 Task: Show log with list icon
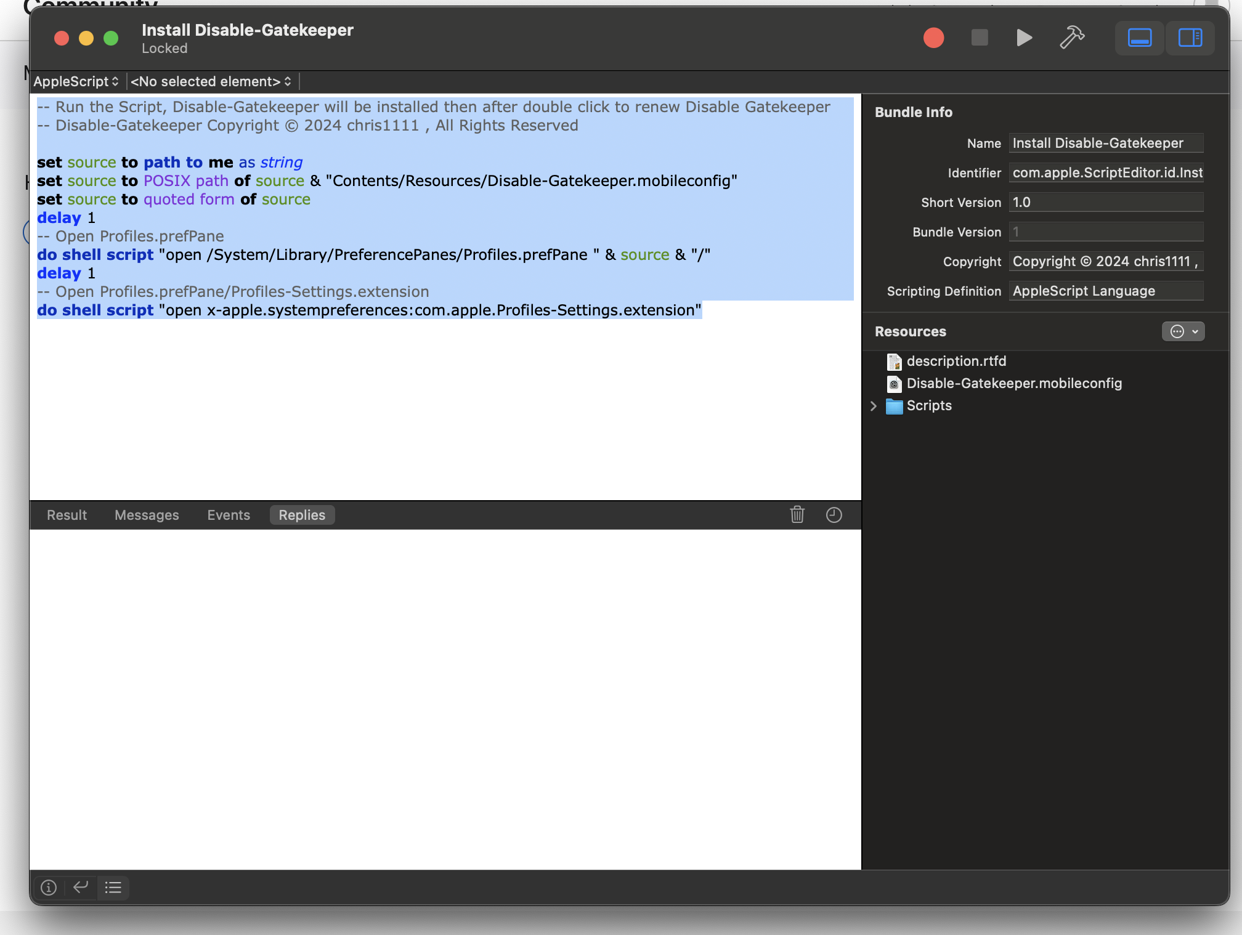pos(113,887)
